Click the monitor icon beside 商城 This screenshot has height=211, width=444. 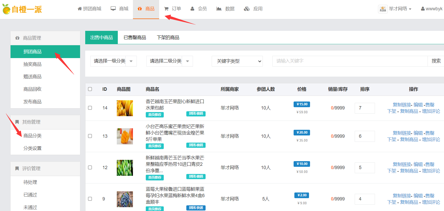click(113, 8)
